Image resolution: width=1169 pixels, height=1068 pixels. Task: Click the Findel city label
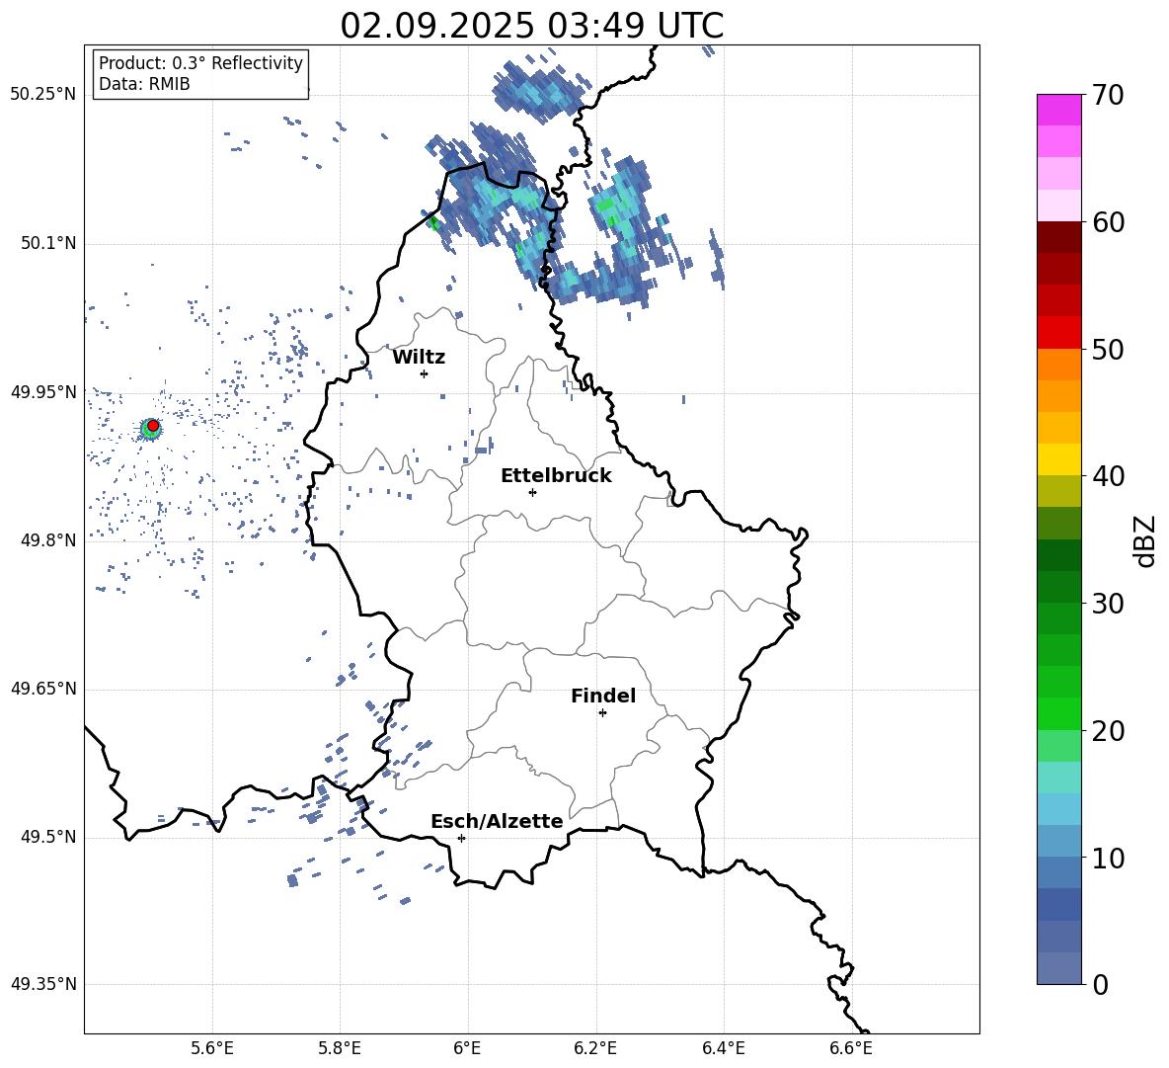pyautogui.click(x=603, y=696)
